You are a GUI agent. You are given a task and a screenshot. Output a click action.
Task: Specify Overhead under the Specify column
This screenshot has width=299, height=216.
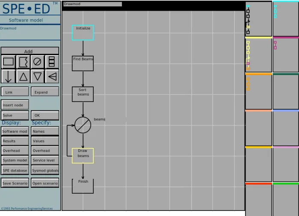click(x=45, y=151)
